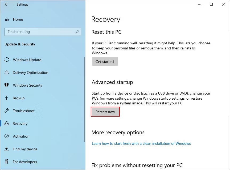Click the Home house icon
230x170 pixels.
pos(7,19)
